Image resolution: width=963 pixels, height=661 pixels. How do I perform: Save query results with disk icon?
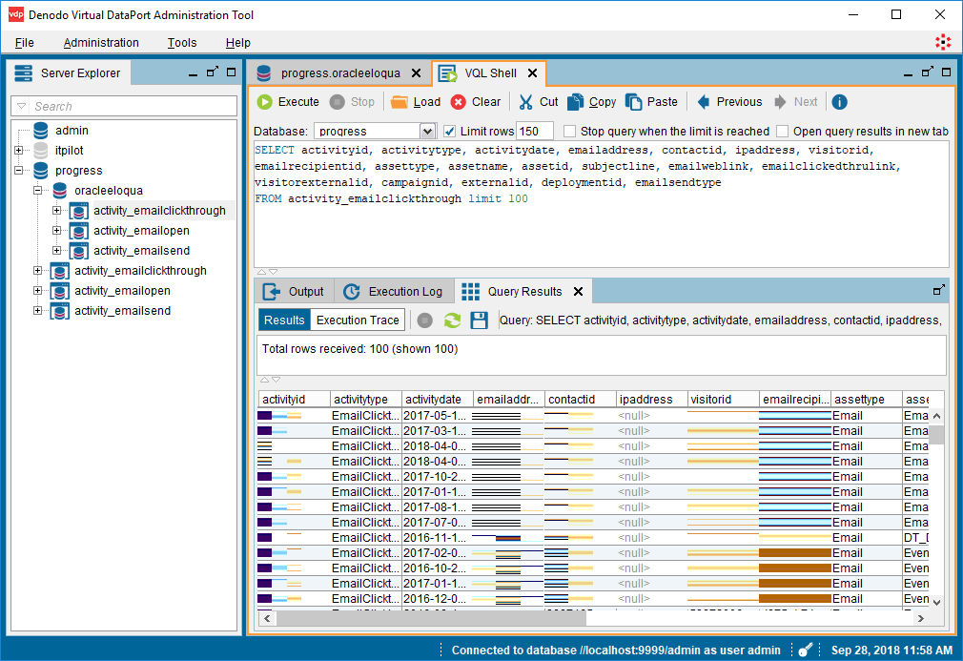(x=480, y=320)
